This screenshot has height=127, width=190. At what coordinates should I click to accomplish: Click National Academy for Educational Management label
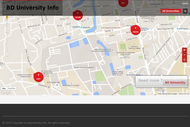point(101,50)
